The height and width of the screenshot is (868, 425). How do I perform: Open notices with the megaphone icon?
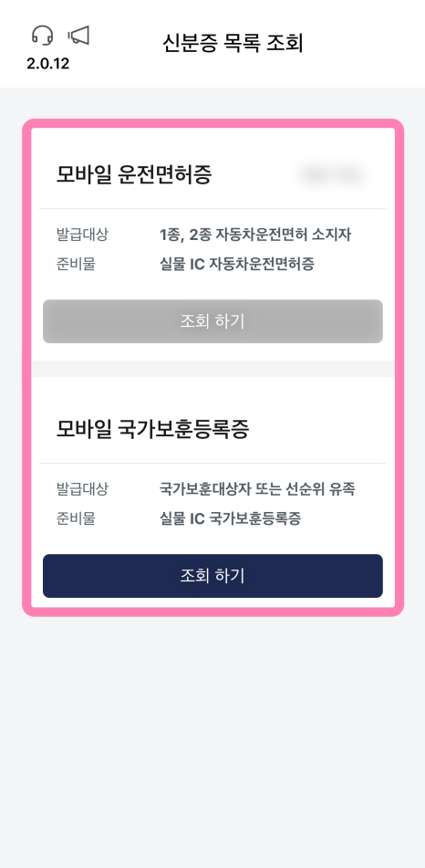coord(78,36)
